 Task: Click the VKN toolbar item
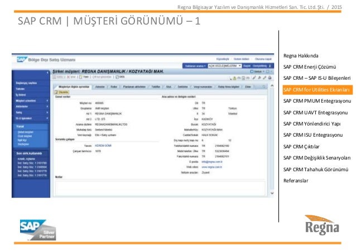pyautogui.click(x=120, y=77)
